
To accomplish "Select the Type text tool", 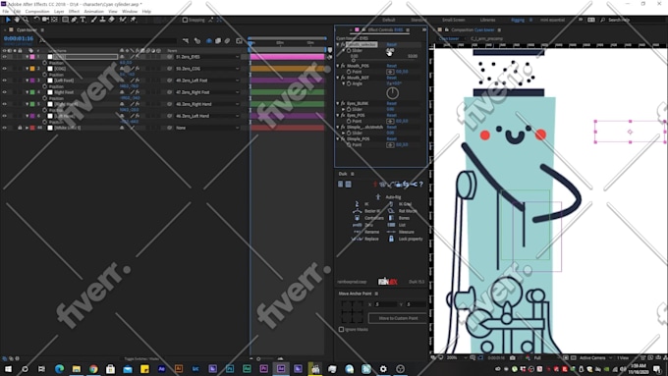I will [x=83, y=20].
